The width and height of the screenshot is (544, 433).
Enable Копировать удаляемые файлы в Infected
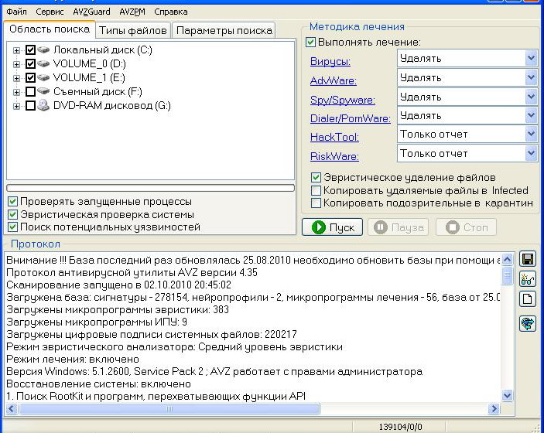point(316,190)
